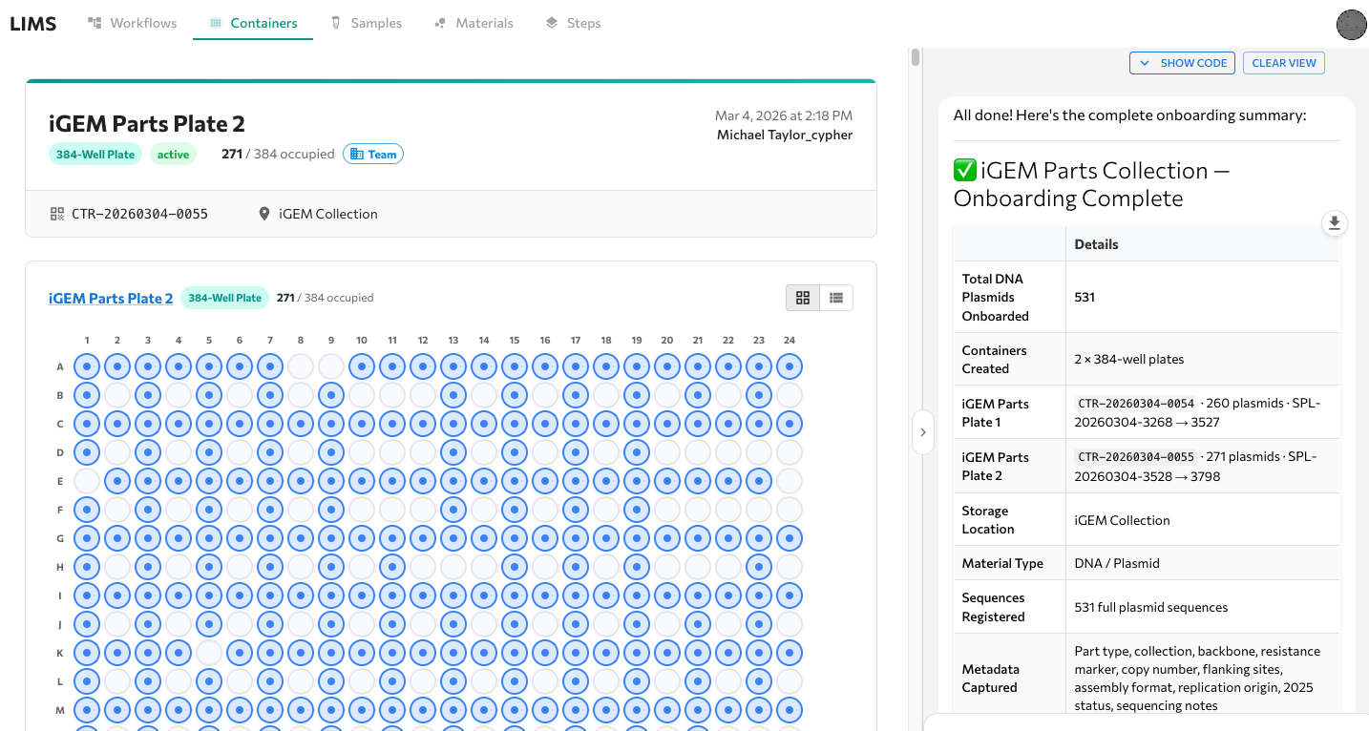Click the Steps layers icon

point(552,23)
